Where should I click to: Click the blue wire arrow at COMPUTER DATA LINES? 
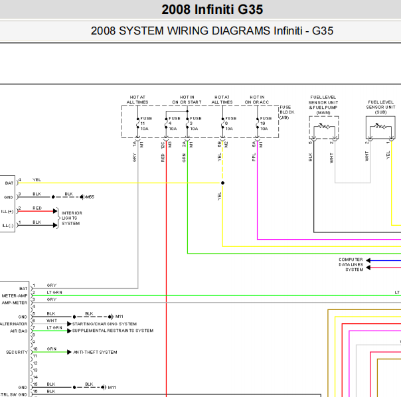click(x=368, y=260)
